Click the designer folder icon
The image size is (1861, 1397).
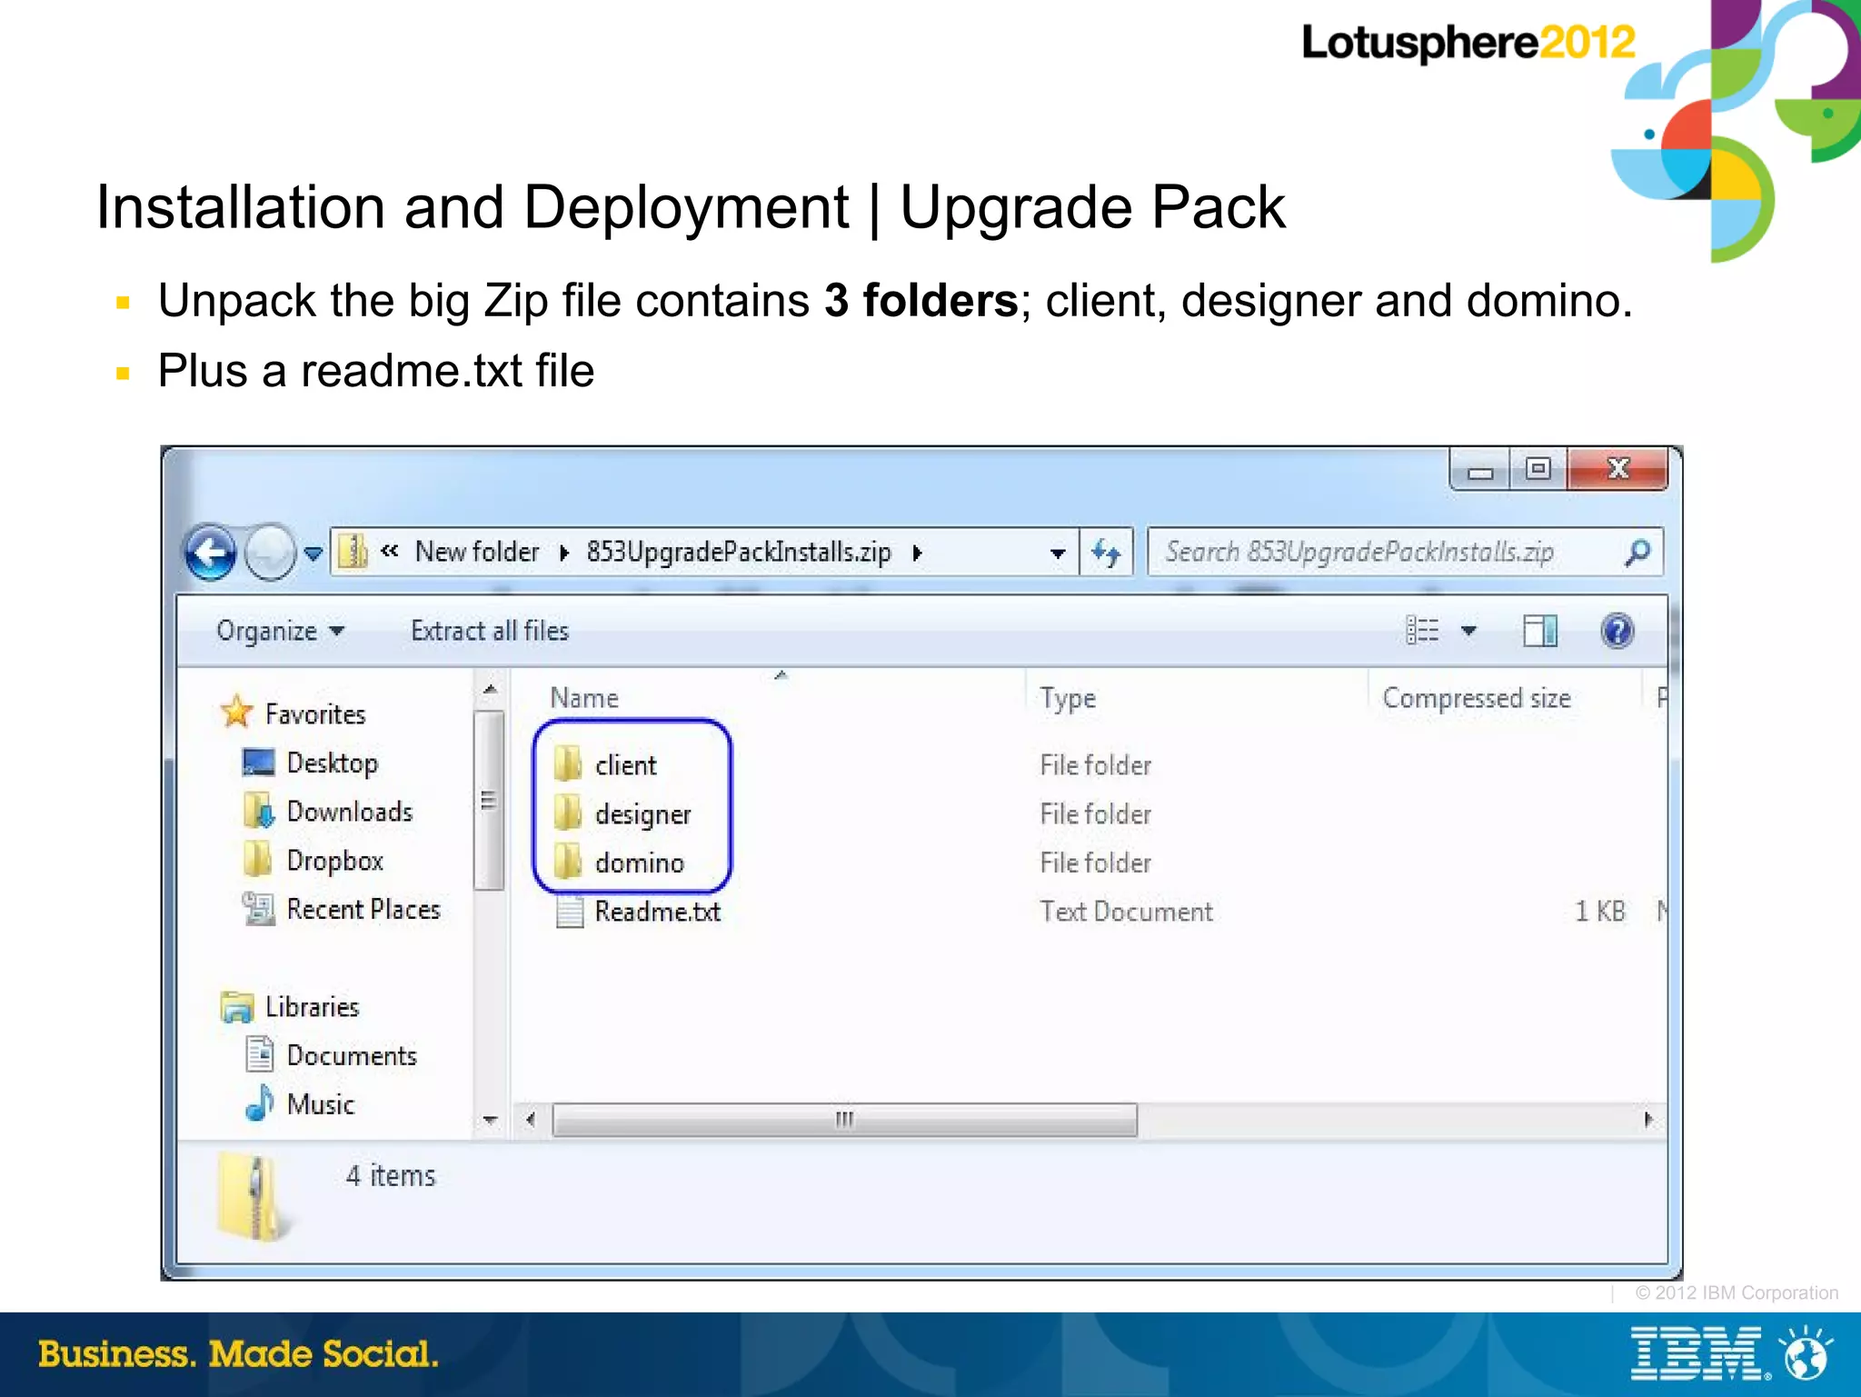click(567, 813)
